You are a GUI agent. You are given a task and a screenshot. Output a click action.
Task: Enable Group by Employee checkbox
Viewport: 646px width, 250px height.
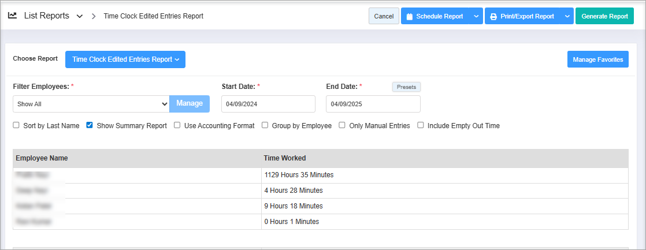click(265, 125)
